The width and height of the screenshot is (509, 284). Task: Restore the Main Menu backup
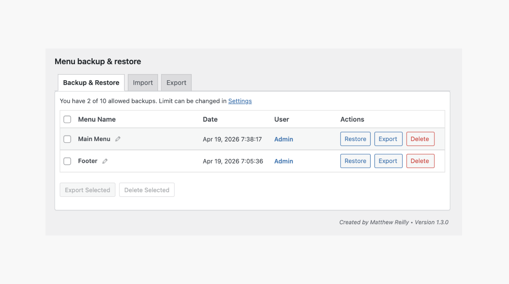point(355,139)
